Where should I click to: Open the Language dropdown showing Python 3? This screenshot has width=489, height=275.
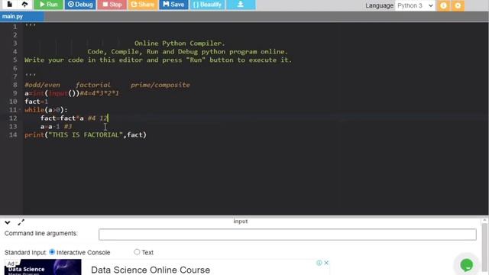coord(415,5)
